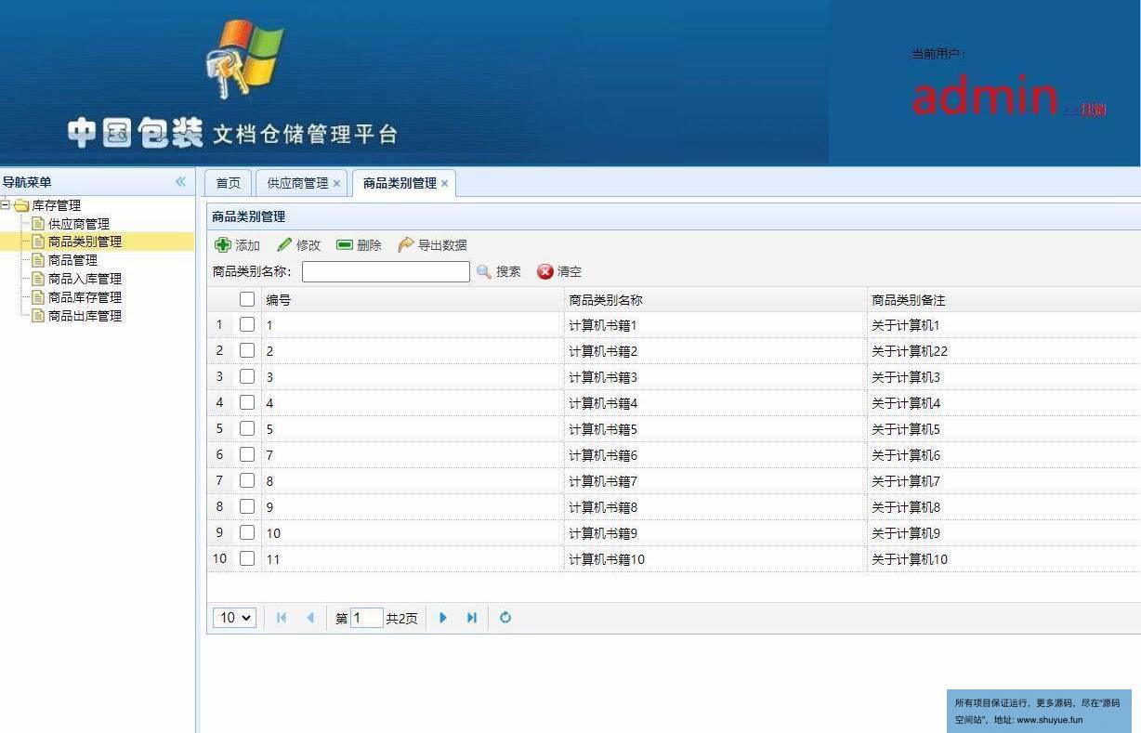
Task: Click the 商品类别名称 search input field
Action: [x=386, y=272]
